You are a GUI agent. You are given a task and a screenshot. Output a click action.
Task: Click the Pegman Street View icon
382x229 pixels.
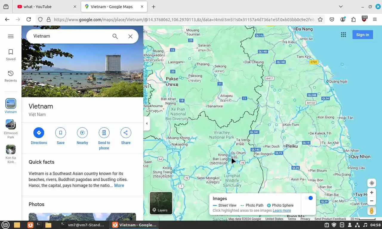(x=372, y=211)
